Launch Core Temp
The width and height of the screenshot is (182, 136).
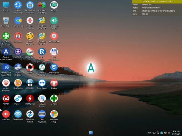pyautogui.click(x=18, y=38)
